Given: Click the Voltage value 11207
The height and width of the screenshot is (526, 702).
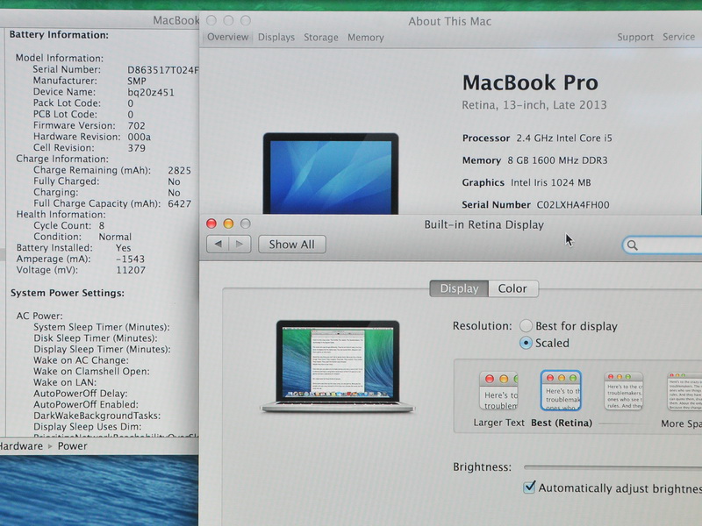Looking at the screenshot, I should pos(131,270).
